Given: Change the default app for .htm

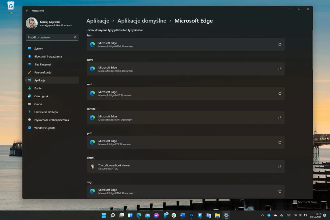Looking at the screenshot, I should coord(185,45).
